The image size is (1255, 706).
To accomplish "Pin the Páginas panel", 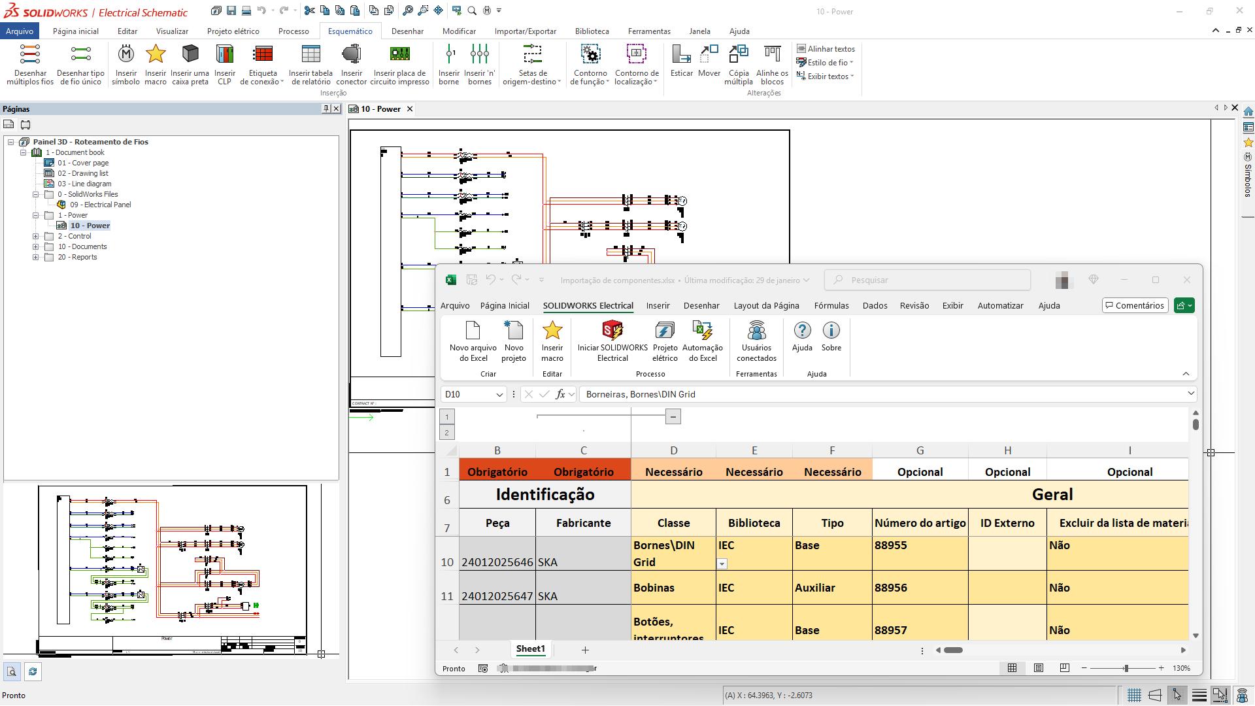I will point(326,109).
